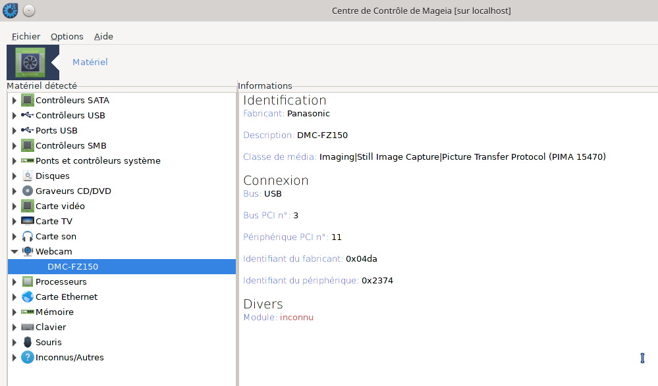Image resolution: width=658 pixels, height=386 pixels.
Task: Click the Souris mouse icon
Action: 27,342
